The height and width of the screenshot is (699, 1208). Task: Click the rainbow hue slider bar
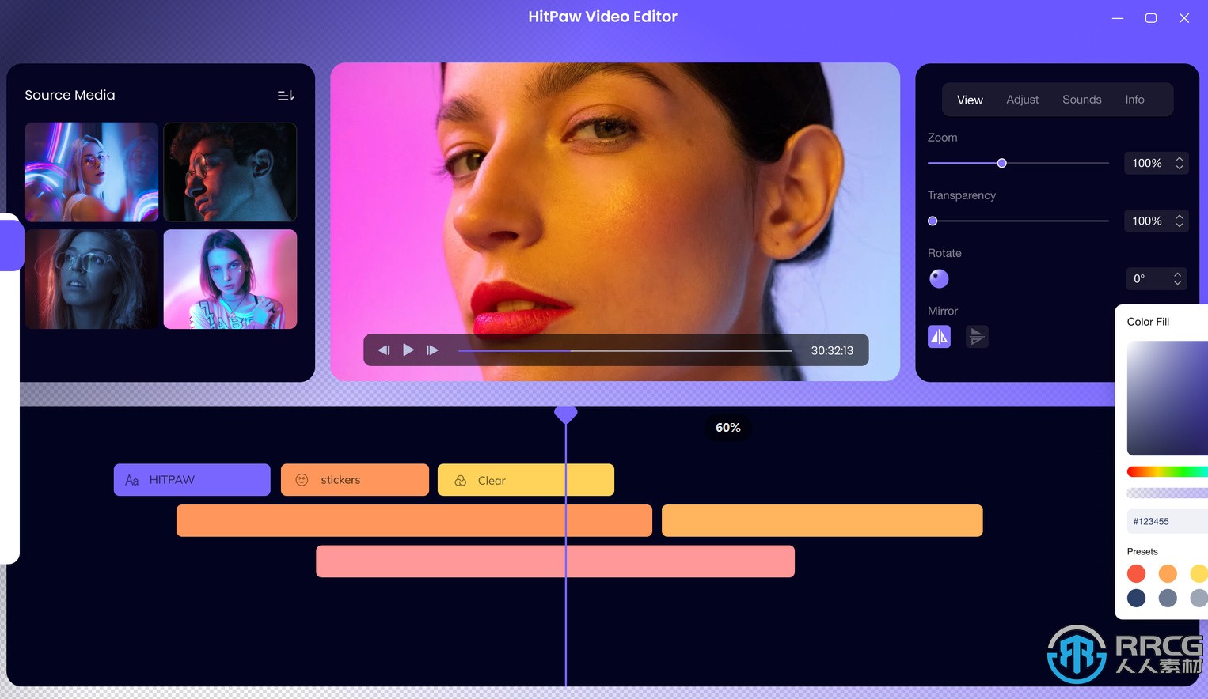click(x=1168, y=472)
